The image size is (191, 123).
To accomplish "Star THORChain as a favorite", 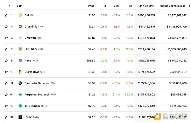I will point(6,106).
